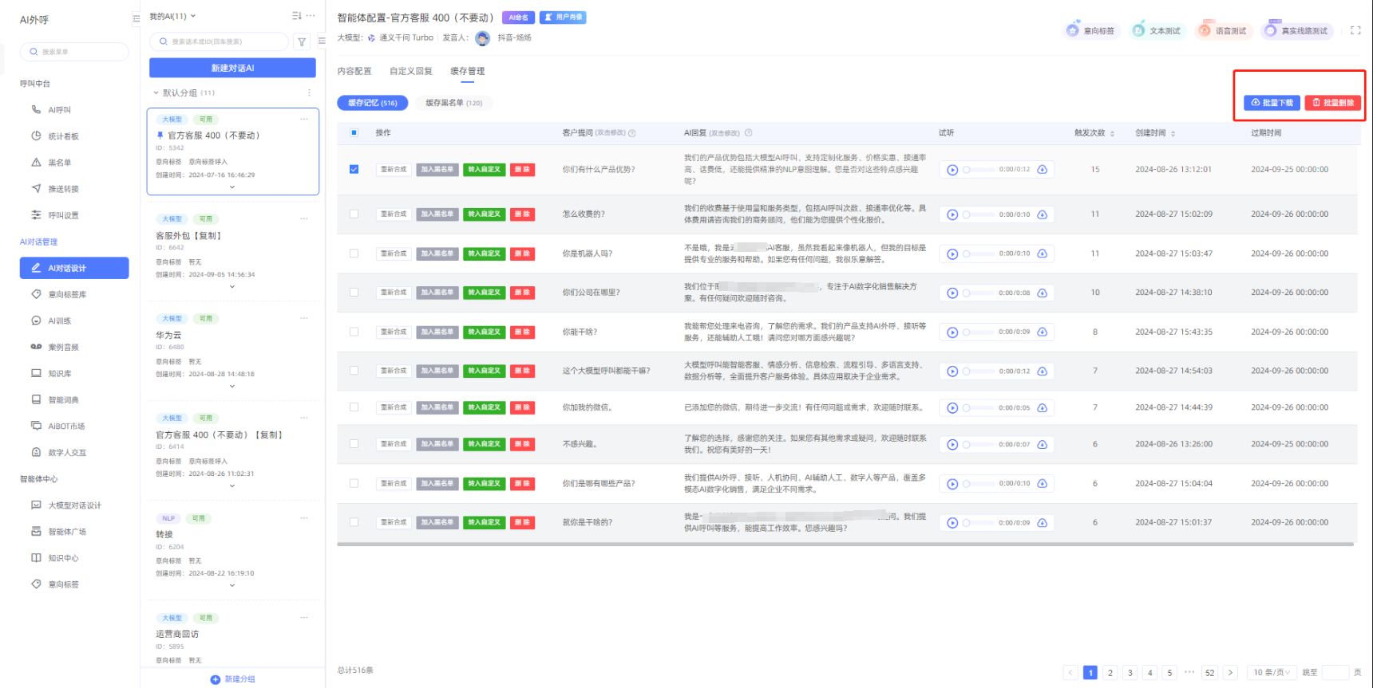
Task: Uncheck the checkbox for '你们有什么产品优势?' row
Action: (x=354, y=169)
